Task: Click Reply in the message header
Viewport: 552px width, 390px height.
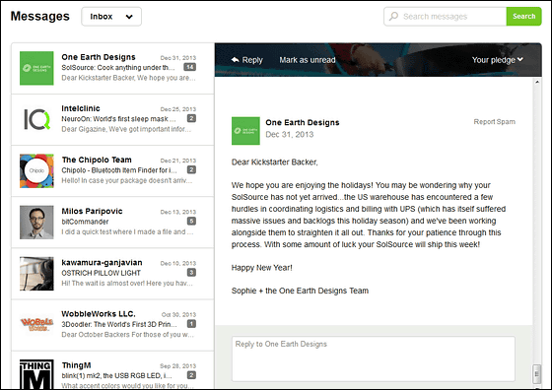Action: [x=252, y=60]
